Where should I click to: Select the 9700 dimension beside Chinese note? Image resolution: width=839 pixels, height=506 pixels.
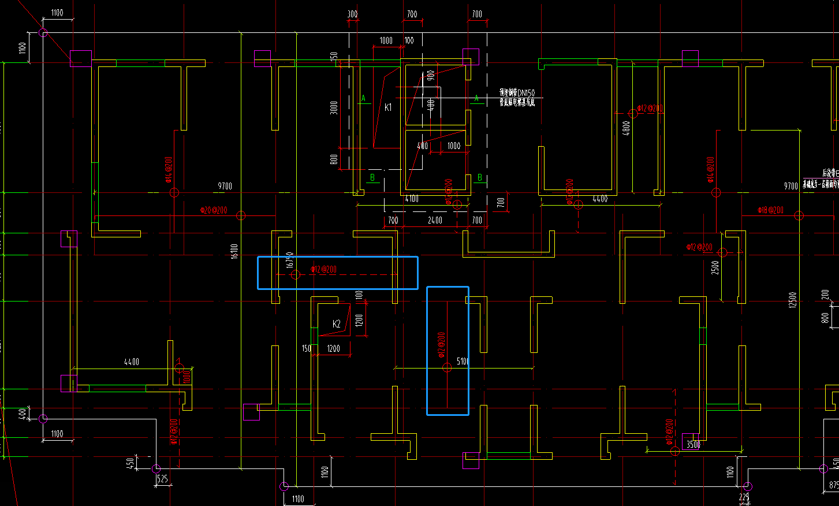[x=791, y=186]
